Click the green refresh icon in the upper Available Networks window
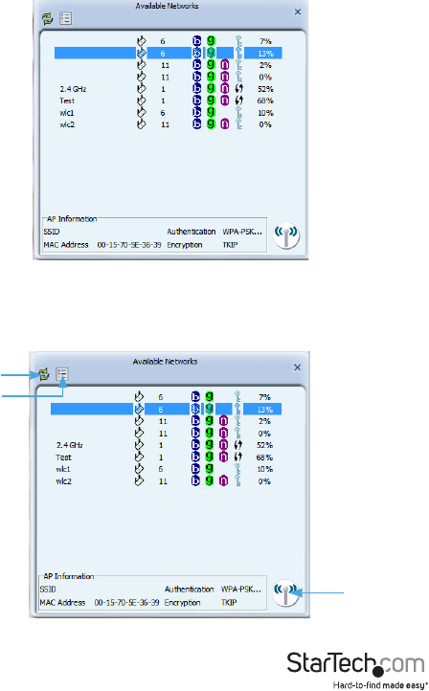This screenshot has height=691, width=429. (47, 18)
